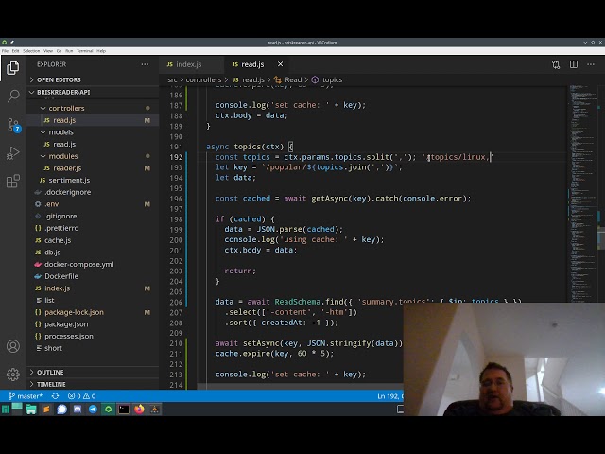
Task: Open the Search view in activity bar
Action: pos(12,96)
